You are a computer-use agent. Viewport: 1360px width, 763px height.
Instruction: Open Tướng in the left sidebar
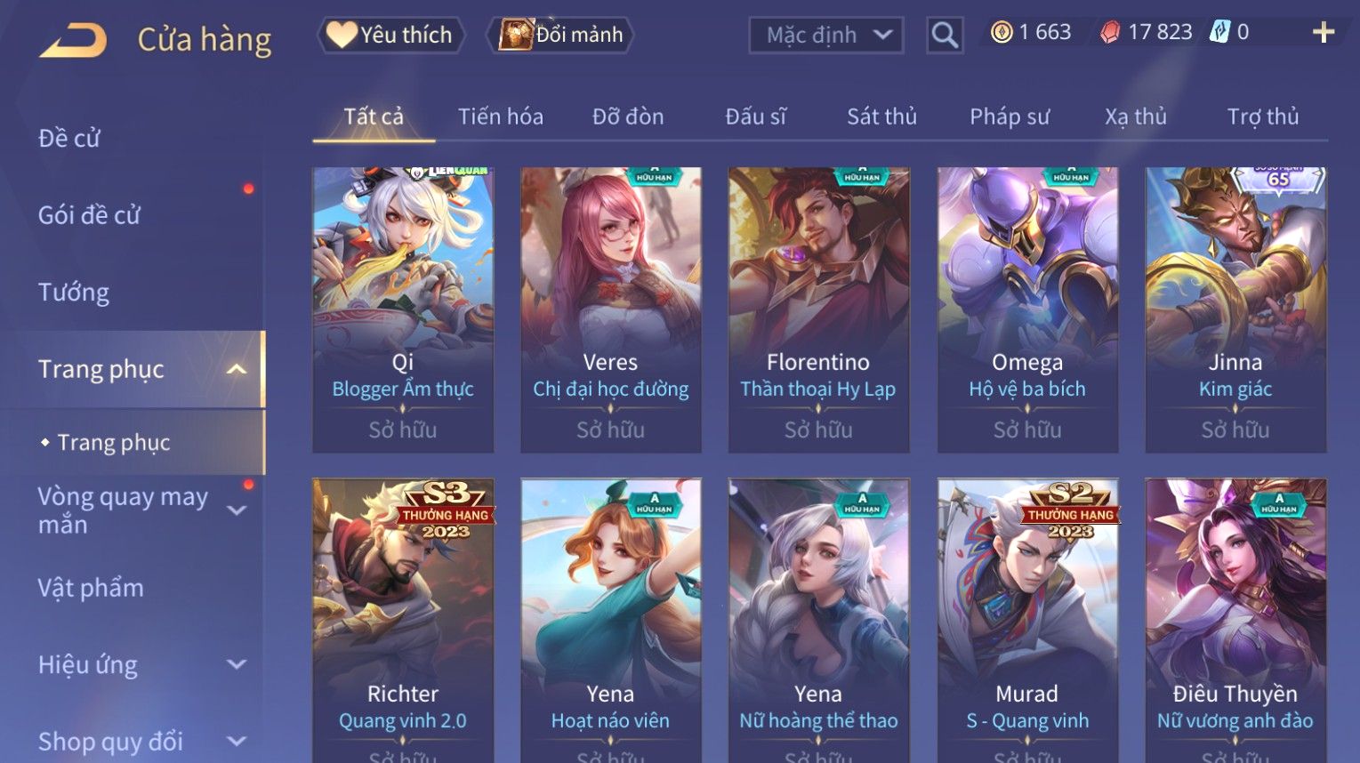pos(74,293)
